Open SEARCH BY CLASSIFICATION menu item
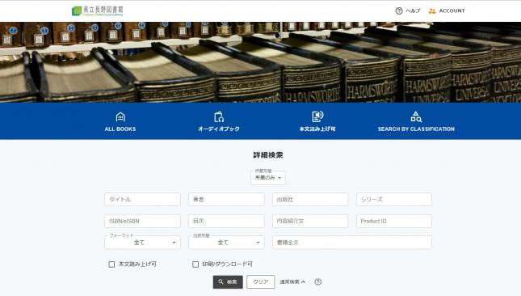Screen dimensions: 521x296 pos(416,129)
